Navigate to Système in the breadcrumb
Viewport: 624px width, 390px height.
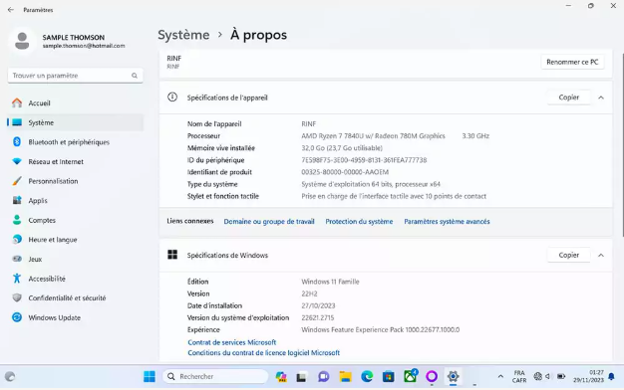click(183, 35)
